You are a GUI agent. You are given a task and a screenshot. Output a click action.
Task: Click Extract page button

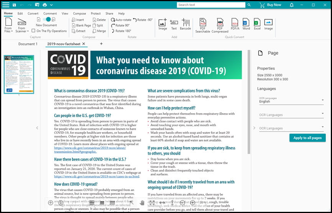tap(79, 31)
